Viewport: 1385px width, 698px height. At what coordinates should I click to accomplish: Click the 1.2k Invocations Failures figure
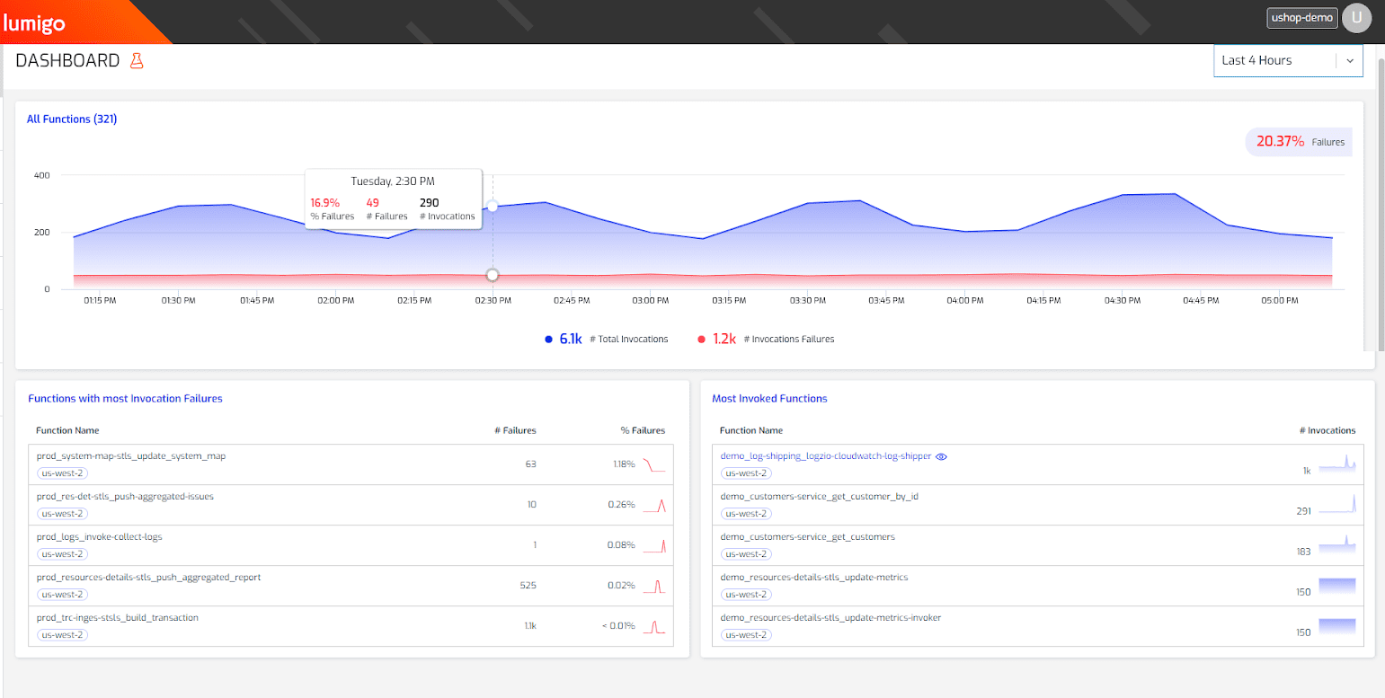[x=724, y=339]
